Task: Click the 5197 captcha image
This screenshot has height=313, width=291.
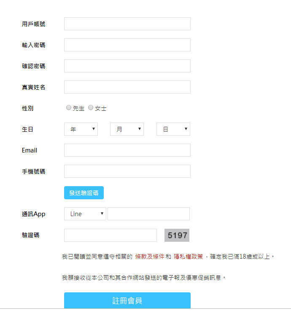Action: pos(177,235)
